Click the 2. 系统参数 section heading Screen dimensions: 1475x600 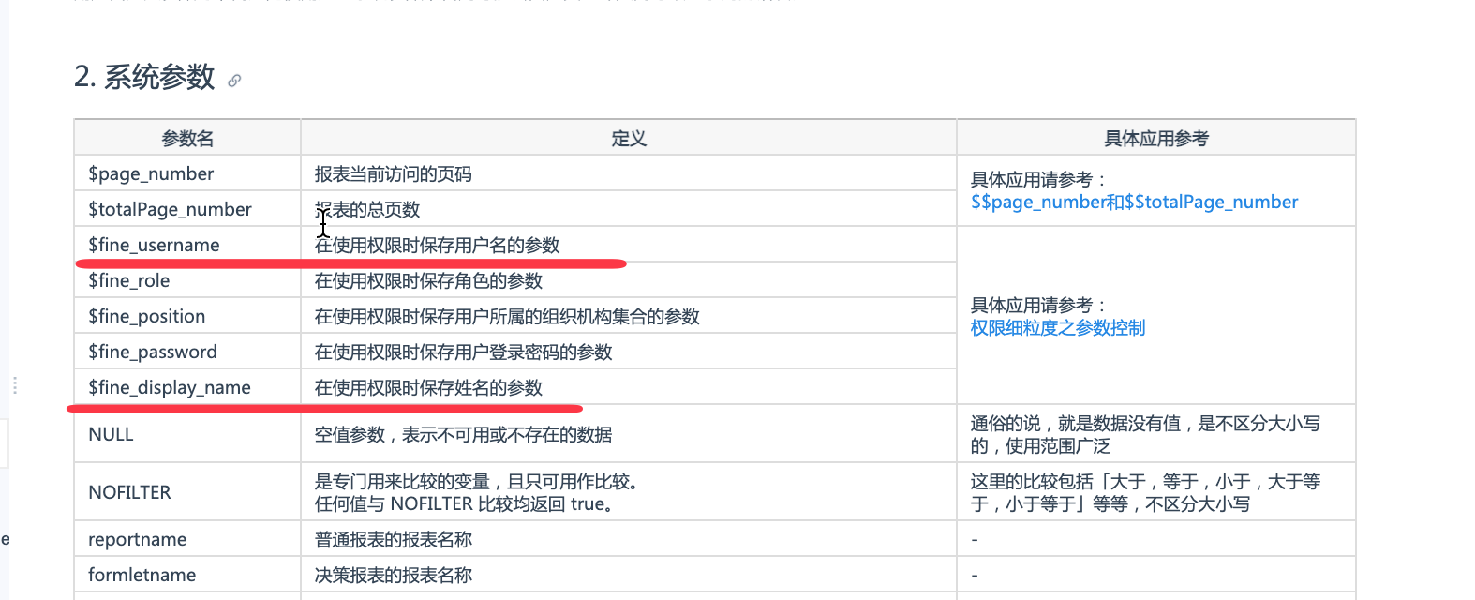144,77
